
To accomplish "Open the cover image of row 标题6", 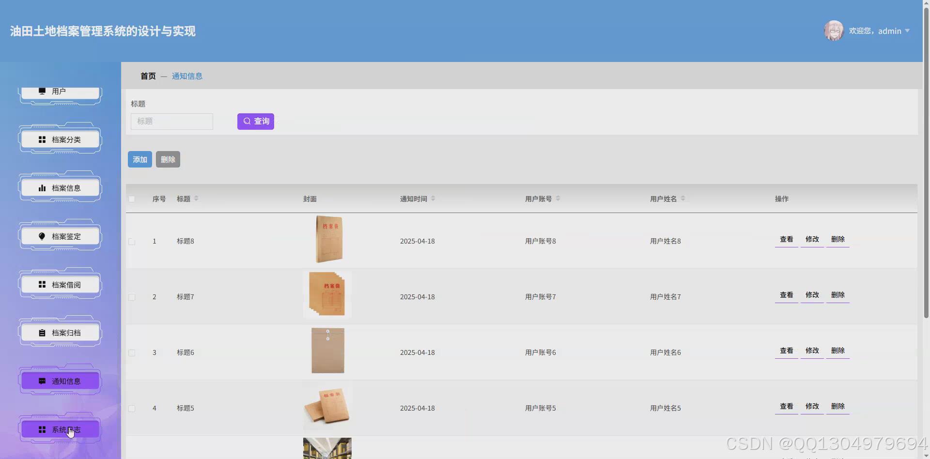I will tap(328, 351).
